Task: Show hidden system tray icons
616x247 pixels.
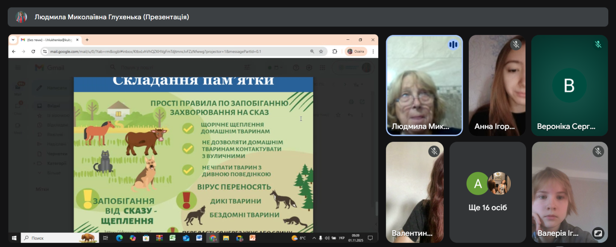Action: (x=314, y=238)
